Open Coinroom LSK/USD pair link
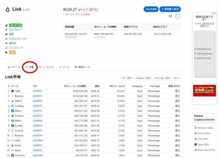The width and height of the screenshot is (220, 158). (x=38, y=155)
